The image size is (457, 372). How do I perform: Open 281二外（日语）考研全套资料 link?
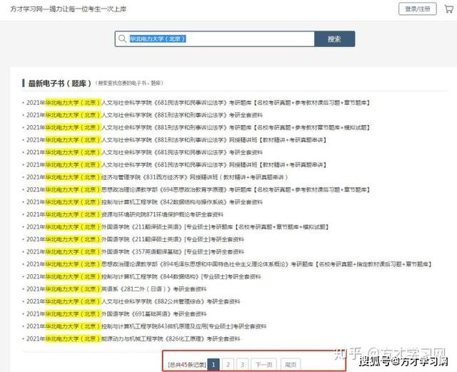pyautogui.click(x=116, y=289)
